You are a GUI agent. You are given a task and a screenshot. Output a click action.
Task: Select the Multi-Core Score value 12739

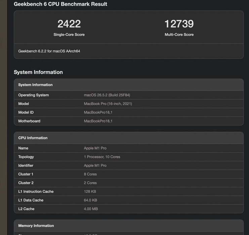click(179, 24)
